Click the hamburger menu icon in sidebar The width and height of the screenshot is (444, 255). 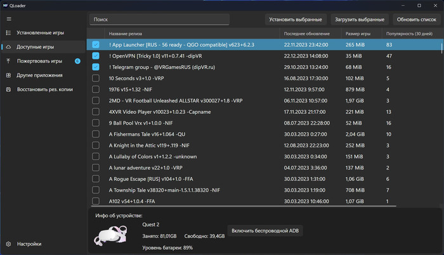pyautogui.click(x=8, y=19)
